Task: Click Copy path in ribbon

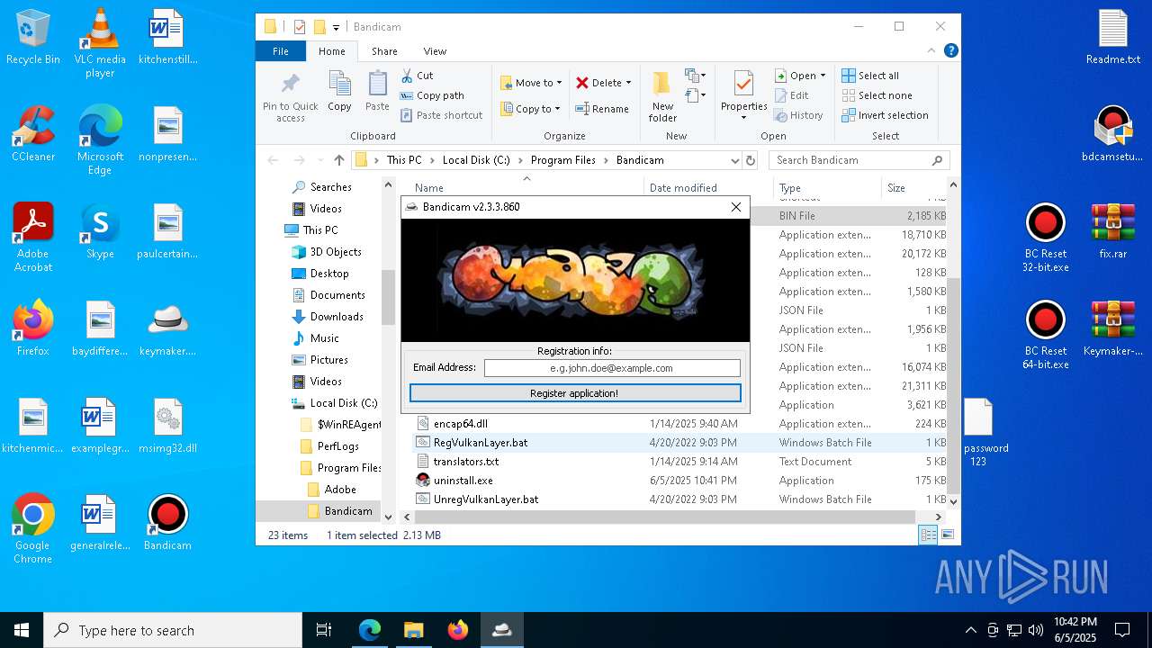Action: point(432,95)
